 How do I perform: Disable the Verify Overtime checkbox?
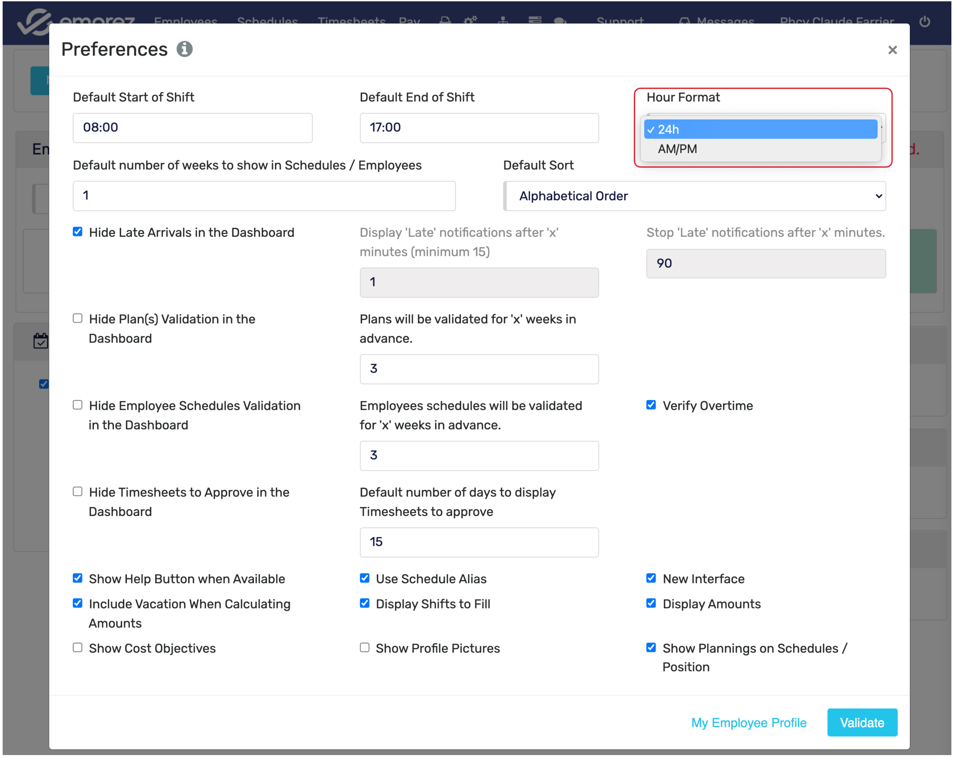pos(651,405)
